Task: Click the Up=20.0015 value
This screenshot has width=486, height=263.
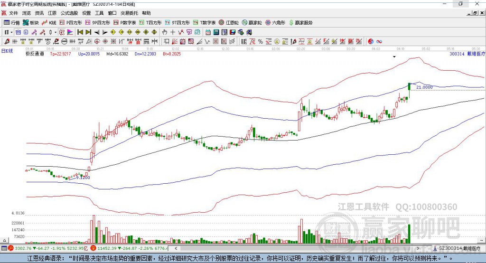Action: pyautogui.click(x=89, y=54)
